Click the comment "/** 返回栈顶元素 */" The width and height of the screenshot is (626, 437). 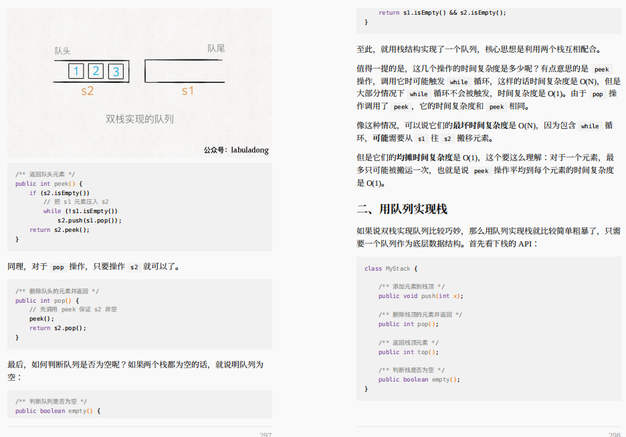[x=409, y=343]
